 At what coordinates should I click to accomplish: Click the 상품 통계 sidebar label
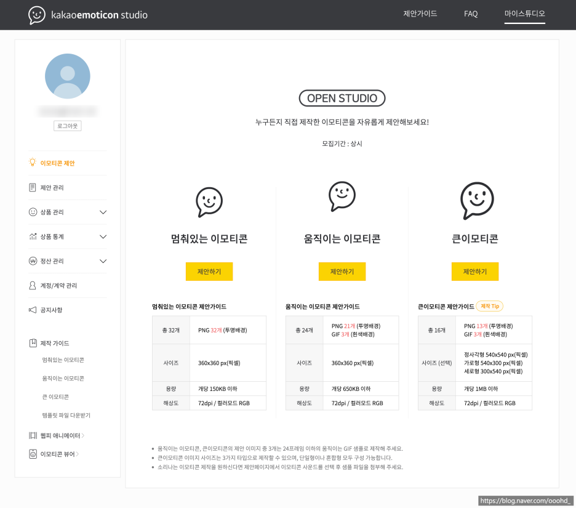tap(52, 236)
